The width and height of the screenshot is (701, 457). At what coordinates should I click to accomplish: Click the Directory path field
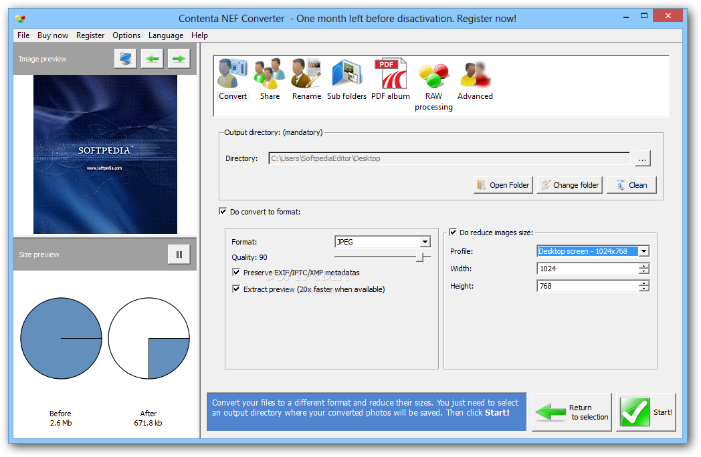coord(449,158)
